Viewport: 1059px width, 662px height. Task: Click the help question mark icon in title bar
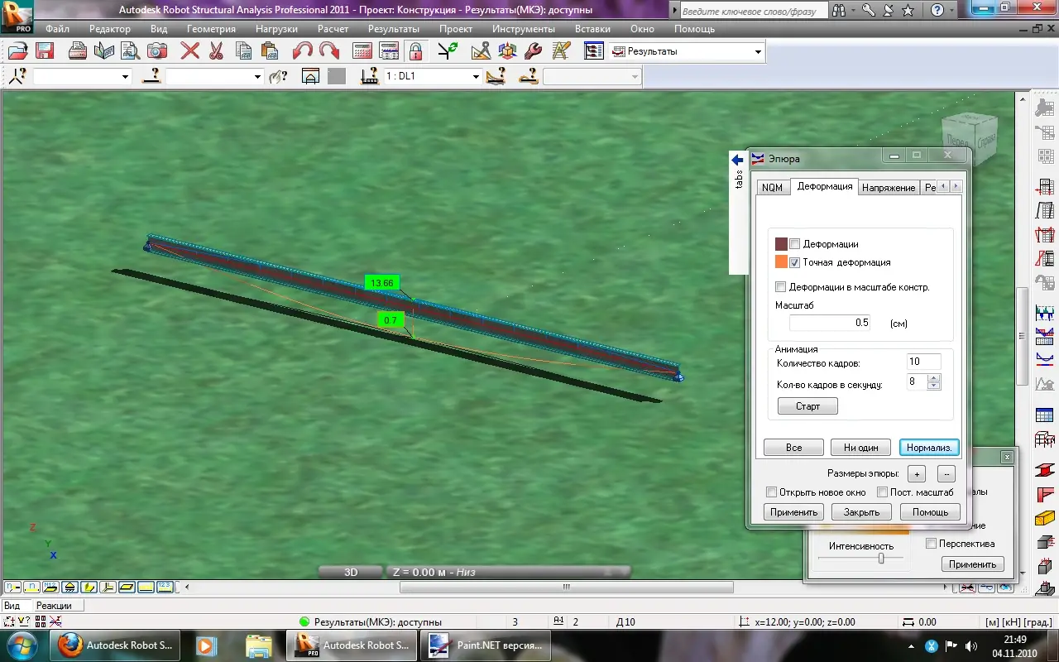937,11
